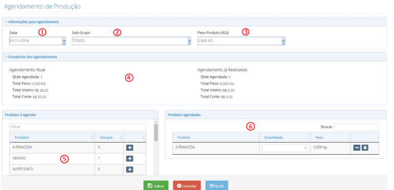This screenshot has width=394, height=190.
Task: Add A FRANCESA product with plus icon
Action: coord(130,148)
